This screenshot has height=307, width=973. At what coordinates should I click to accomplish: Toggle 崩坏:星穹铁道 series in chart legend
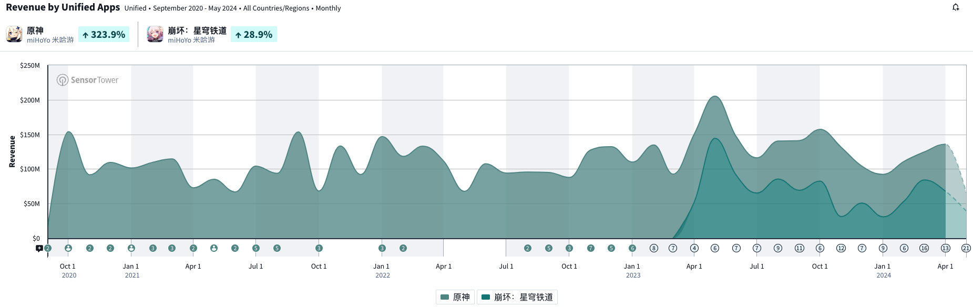[517, 297]
